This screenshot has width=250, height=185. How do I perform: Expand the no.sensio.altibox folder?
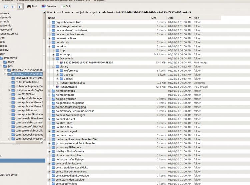(49, 38)
